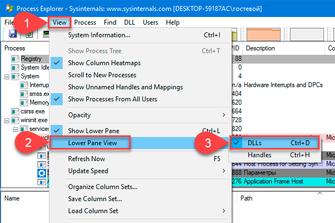Toggle Show Column Heatmaps option
Image resolution: width=335 pixels, height=223 pixels.
(x=141, y=63)
